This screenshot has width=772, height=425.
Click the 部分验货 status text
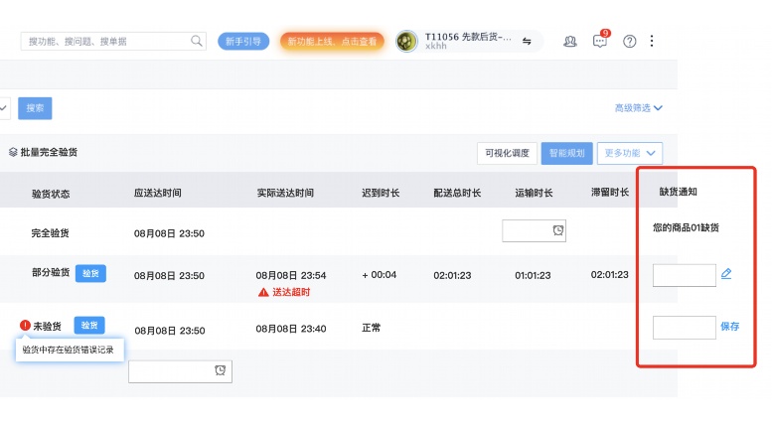point(51,272)
